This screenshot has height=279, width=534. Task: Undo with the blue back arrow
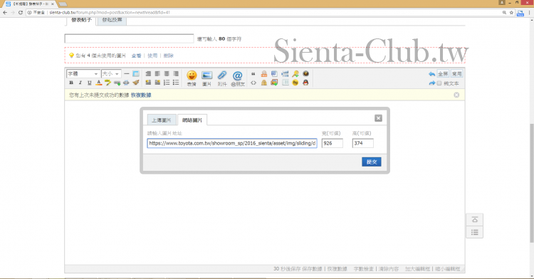[x=432, y=74]
